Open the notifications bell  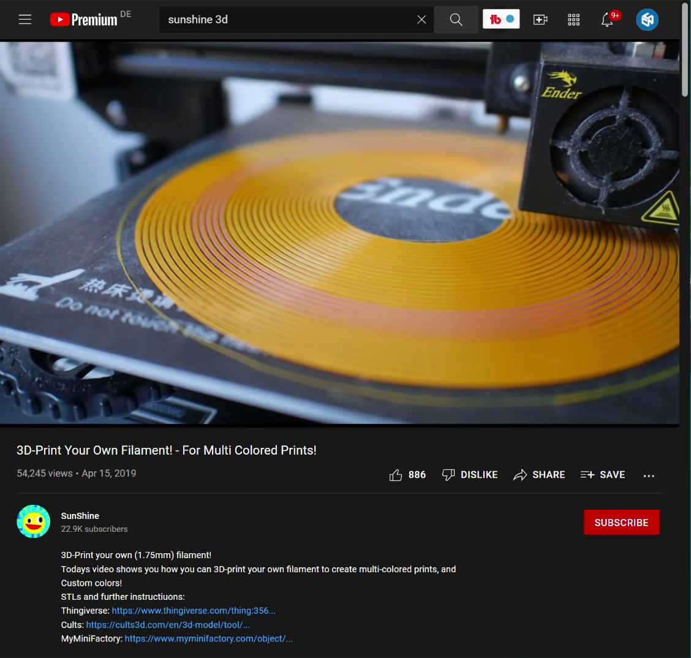[x=607, y=20]
